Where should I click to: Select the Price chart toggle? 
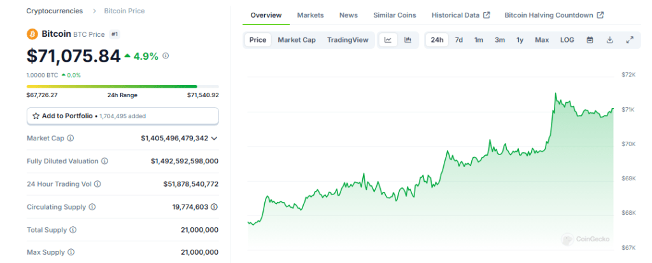258,40
